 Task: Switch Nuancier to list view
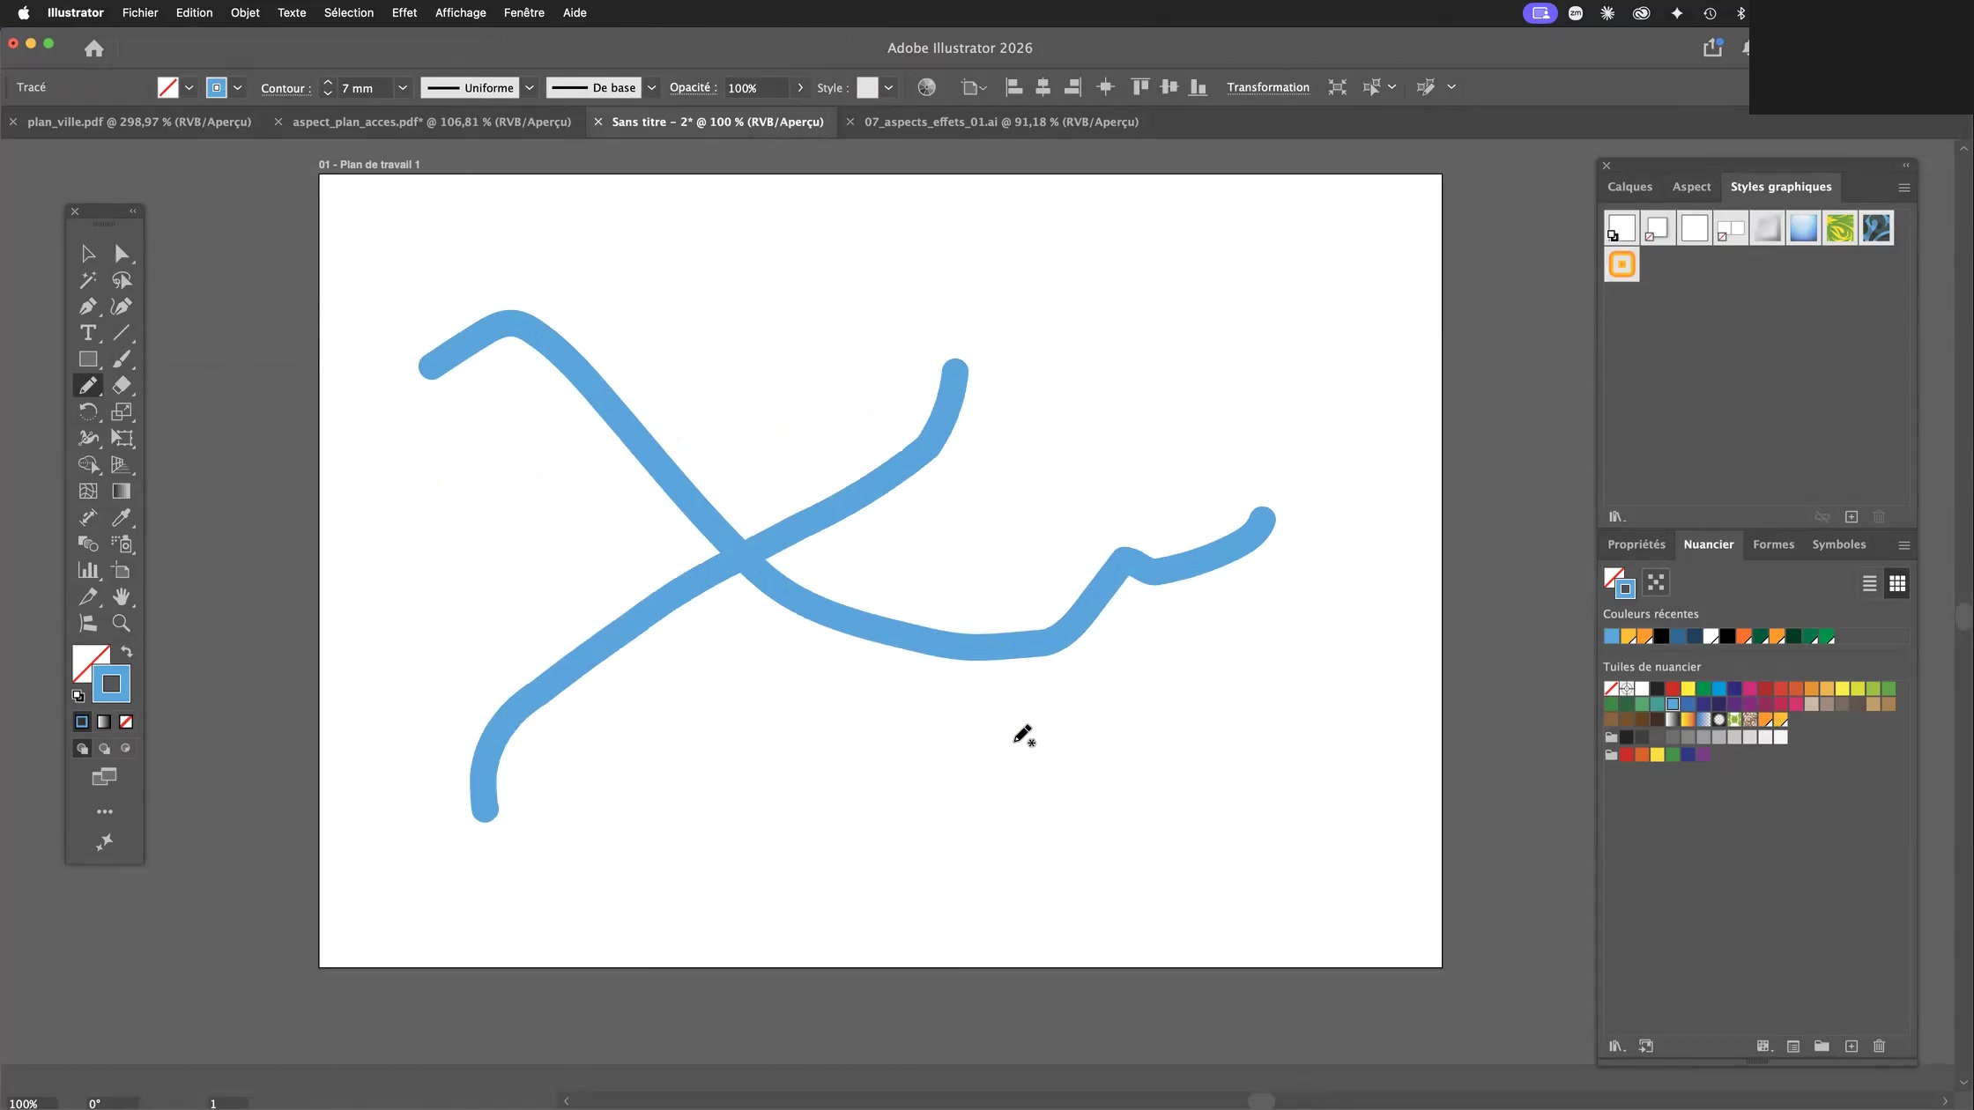tap(1869, 583)
